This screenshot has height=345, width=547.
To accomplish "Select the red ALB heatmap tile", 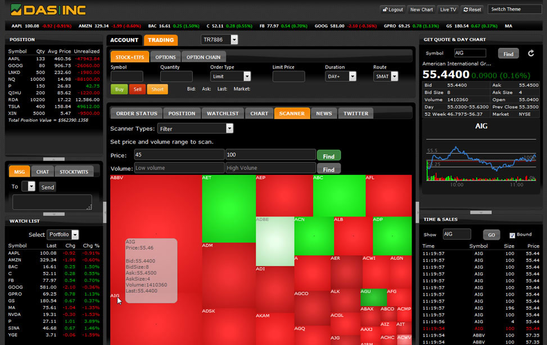I will [353, 236].
